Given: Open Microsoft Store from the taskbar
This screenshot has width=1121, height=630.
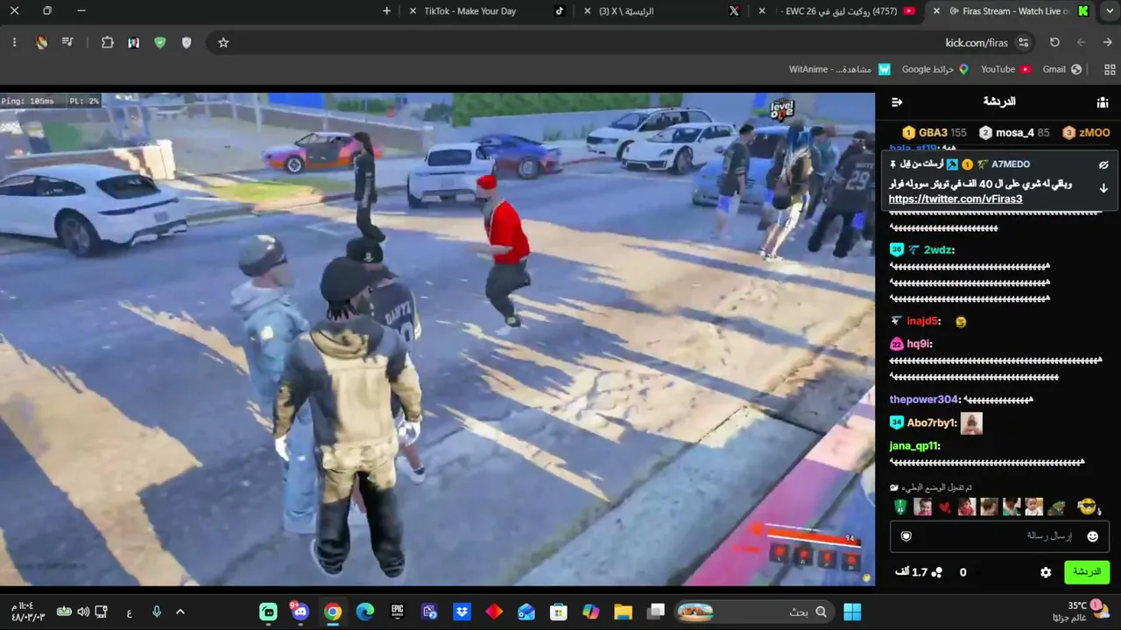Looking at the screenshot, I should tap(558, 612).
